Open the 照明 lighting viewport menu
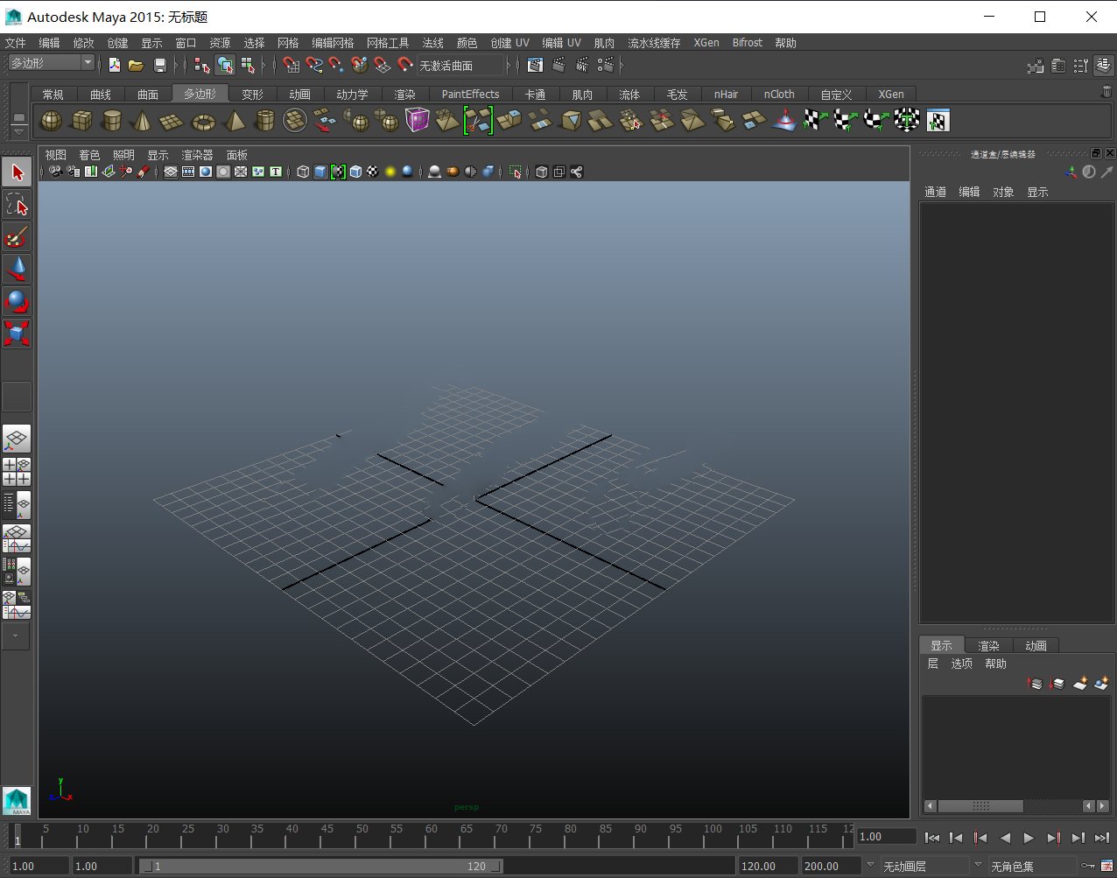The height and width of the screenshot is (878, 1117). (x=123, y=155)
